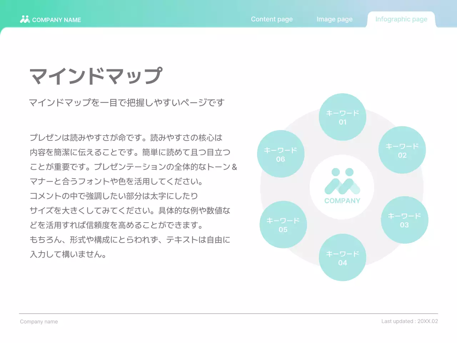Screen dimensions: 457x343
Task: Select the center COMPANY logo icon
Action: coord(342,181)
